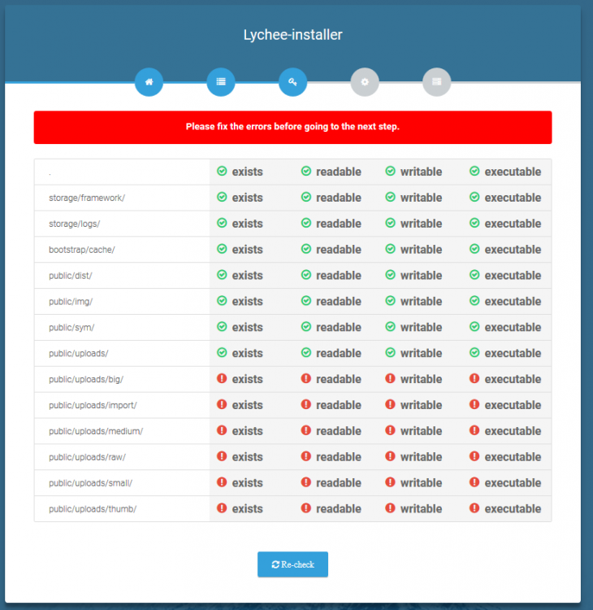Click the Lychee-installer title
This screenshot has width=593, height=610.
pyautogui.click(x=292, y=35)
